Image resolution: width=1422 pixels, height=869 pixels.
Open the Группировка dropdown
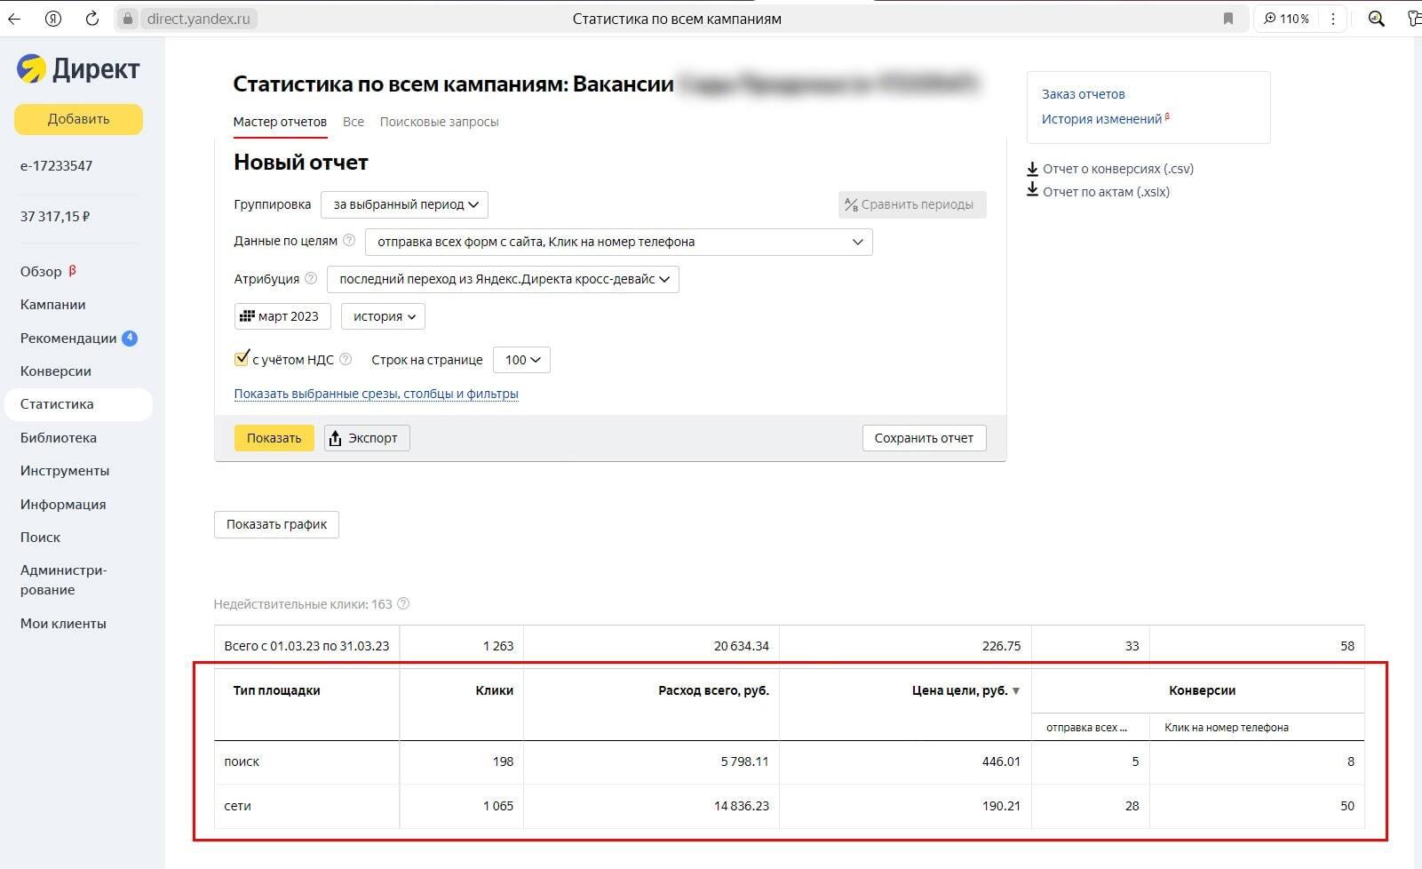coord(404,204)
